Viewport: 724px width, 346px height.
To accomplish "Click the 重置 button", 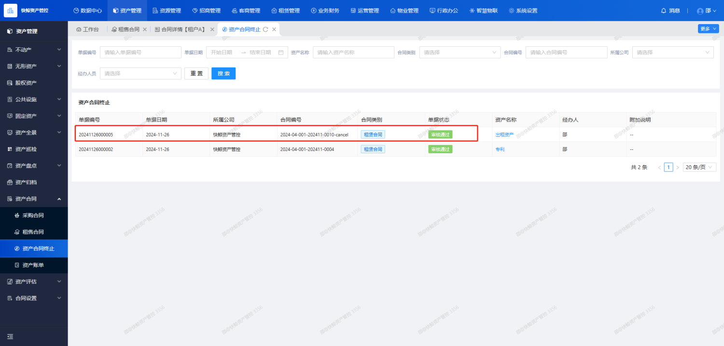I will click(196, 73).
